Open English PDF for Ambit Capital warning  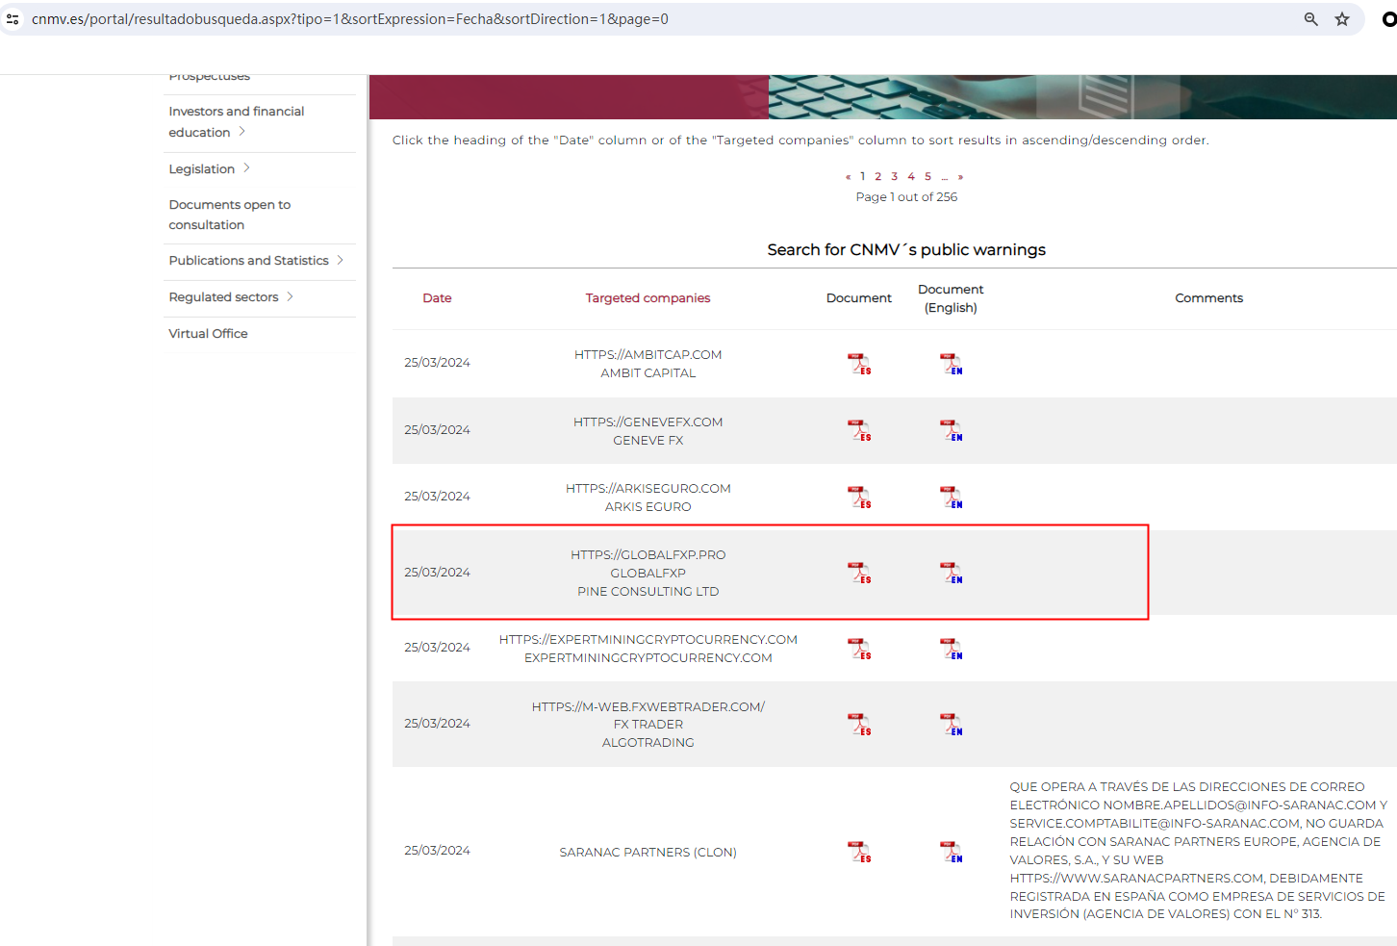[951, 364]
